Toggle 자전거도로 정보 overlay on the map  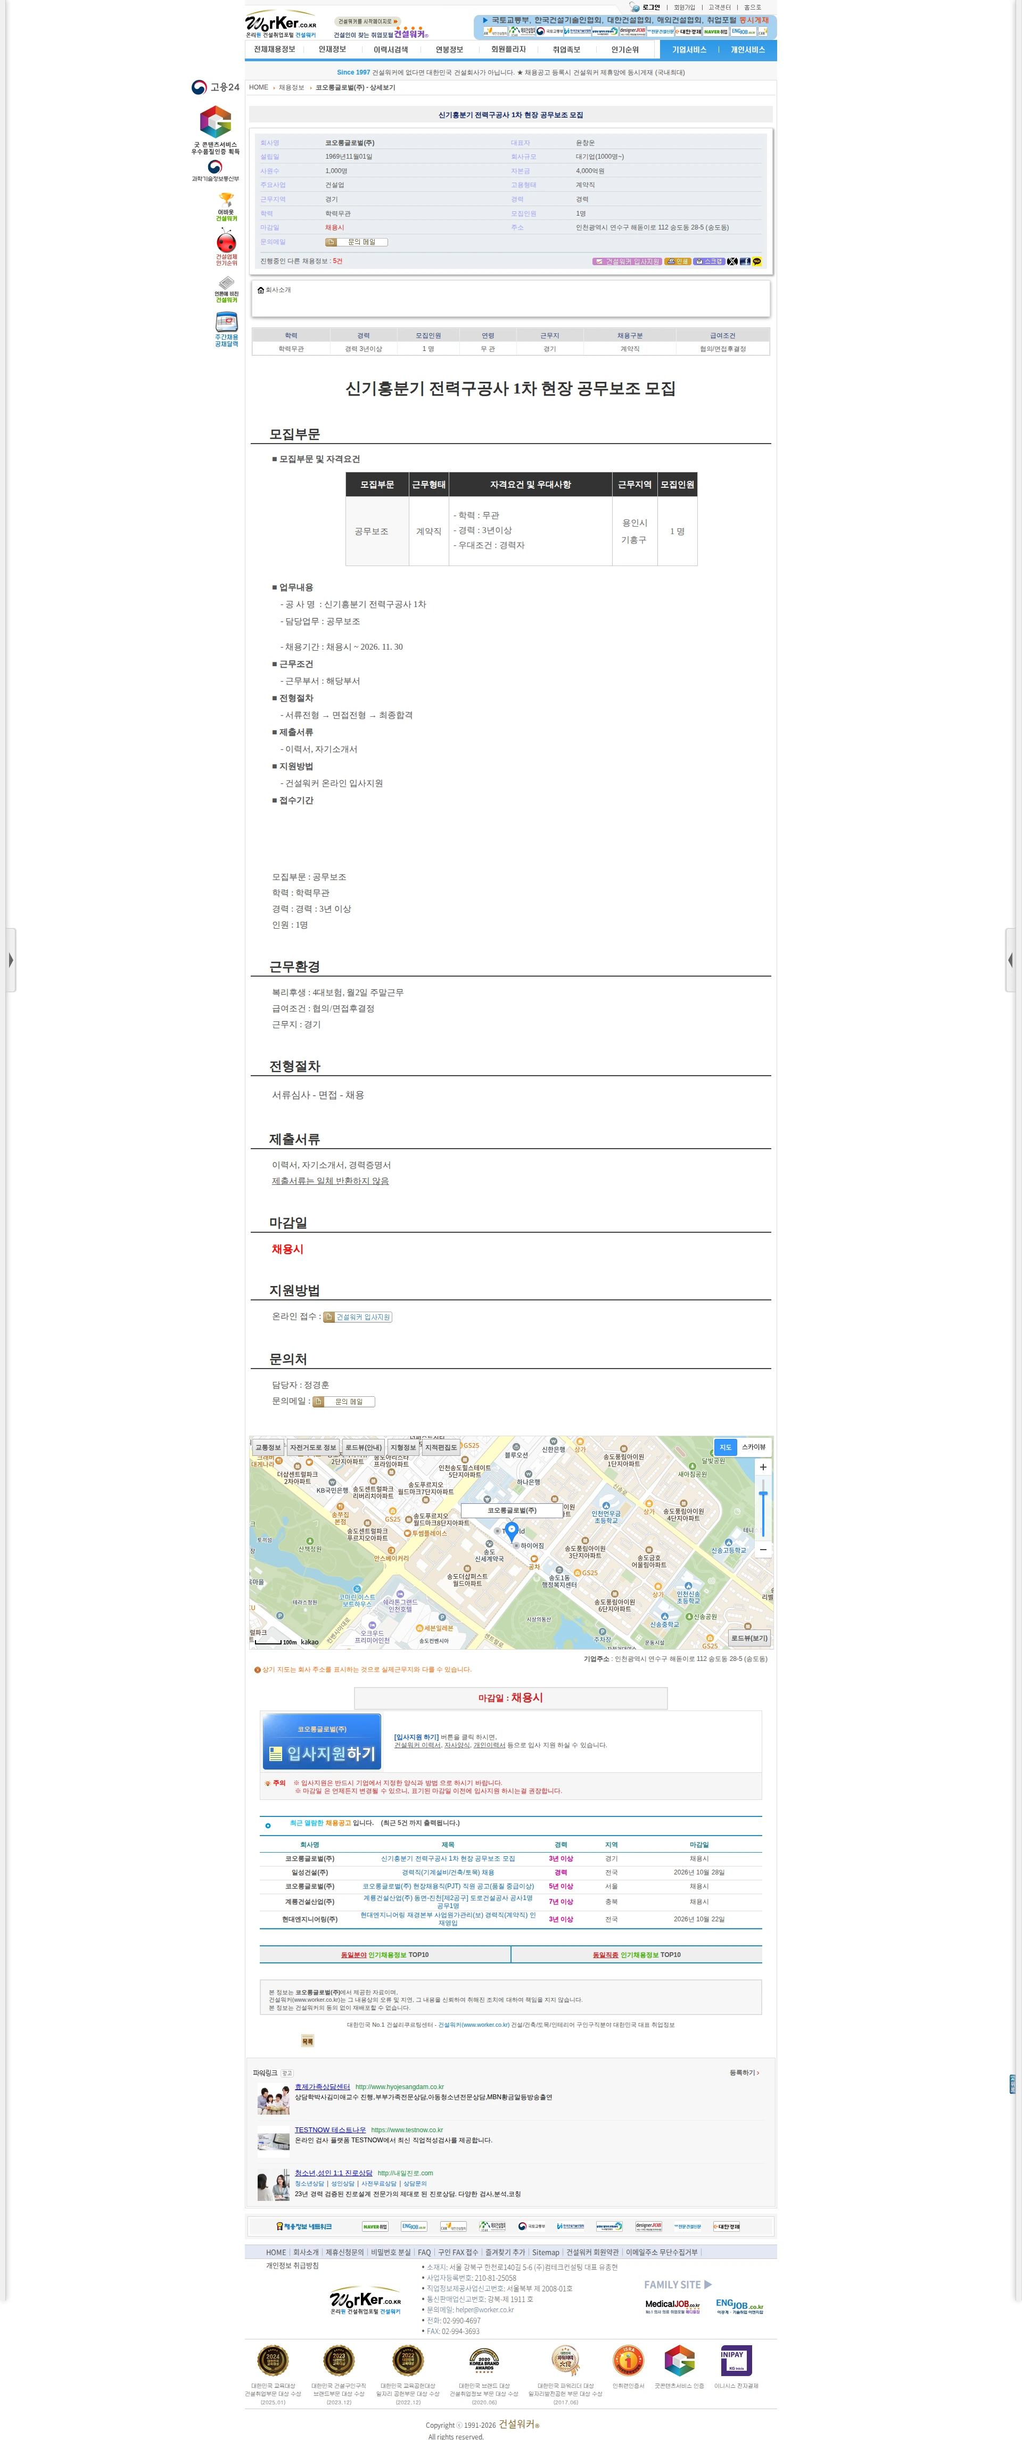coord(312,1447)
